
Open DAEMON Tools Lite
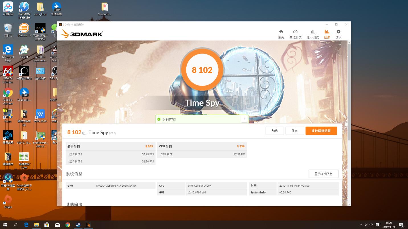coord(24,7)
